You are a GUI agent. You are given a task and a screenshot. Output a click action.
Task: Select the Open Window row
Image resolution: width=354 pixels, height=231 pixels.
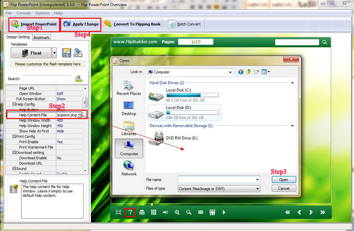(44, 93)
